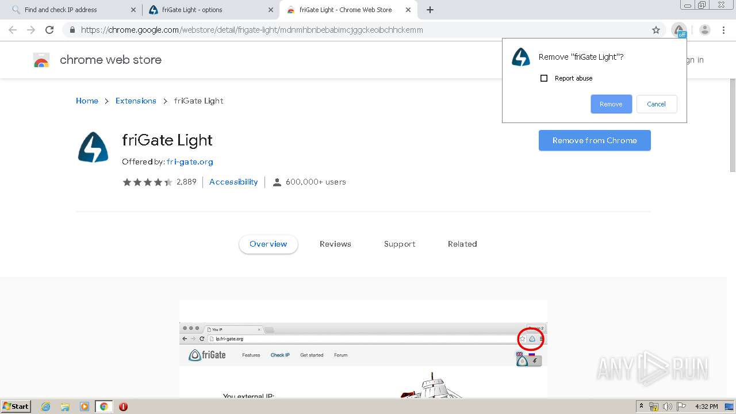Click the browser back arrow
This screenshot has height=414, width=736.
click(13, 30)
